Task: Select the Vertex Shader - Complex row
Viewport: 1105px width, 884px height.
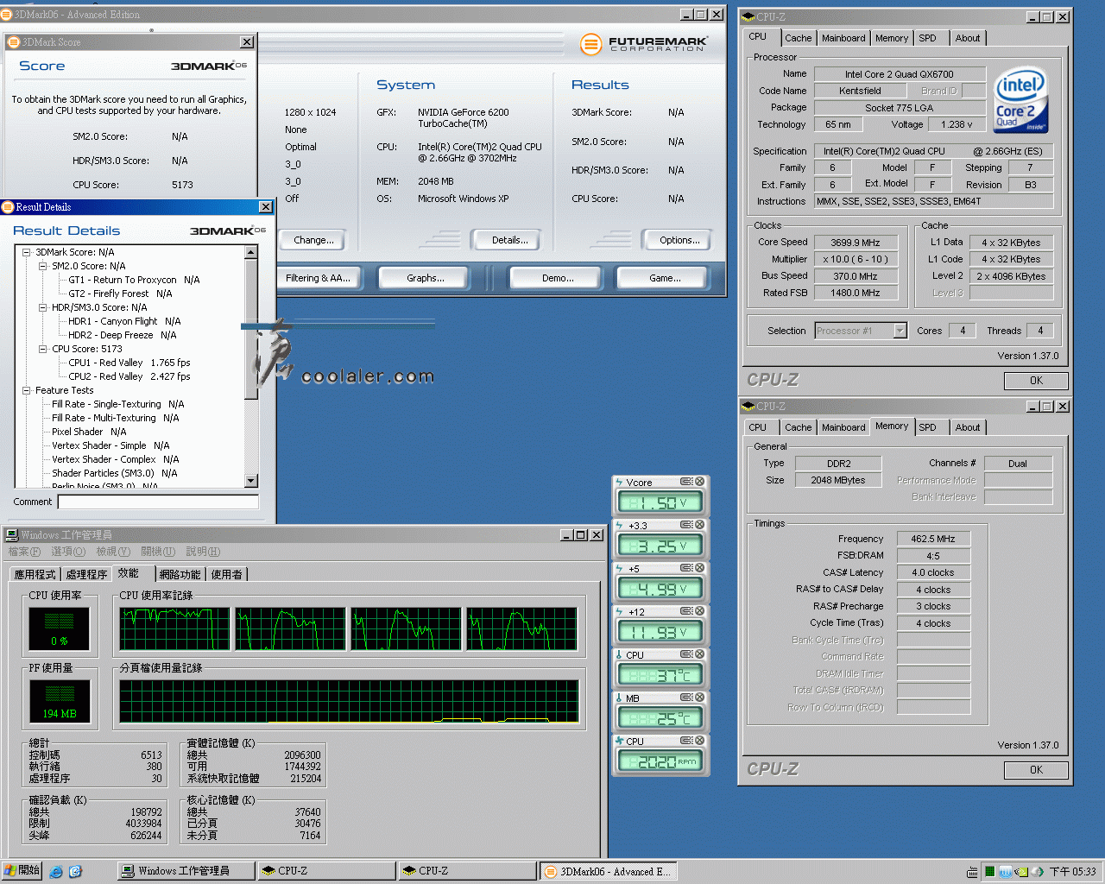Action: pos(115,459)
